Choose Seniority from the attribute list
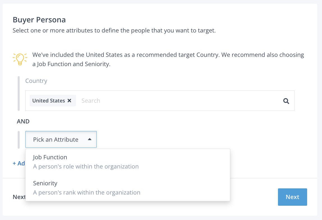This screenshot has height=220, width=322. tap(45, 183)
